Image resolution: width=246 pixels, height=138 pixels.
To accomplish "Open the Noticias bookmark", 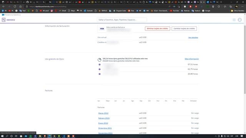I will point(185,11).
